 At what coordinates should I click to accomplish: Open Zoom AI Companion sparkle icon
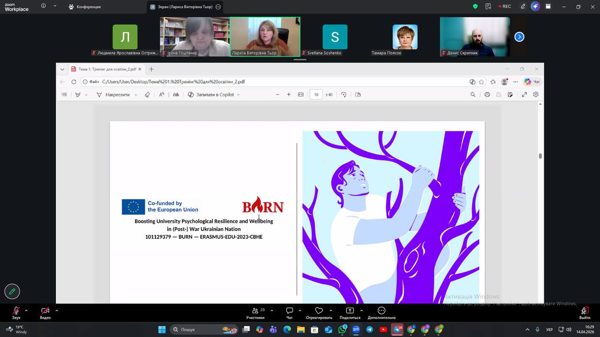[x=535, y=7]
